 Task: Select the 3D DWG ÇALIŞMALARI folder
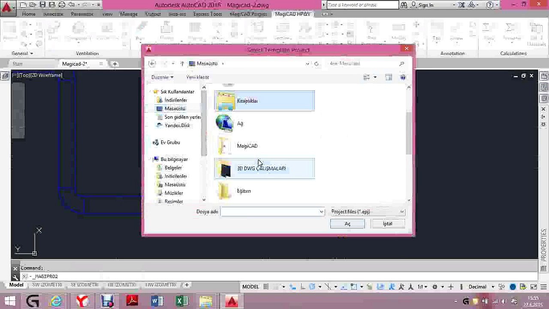265,168
